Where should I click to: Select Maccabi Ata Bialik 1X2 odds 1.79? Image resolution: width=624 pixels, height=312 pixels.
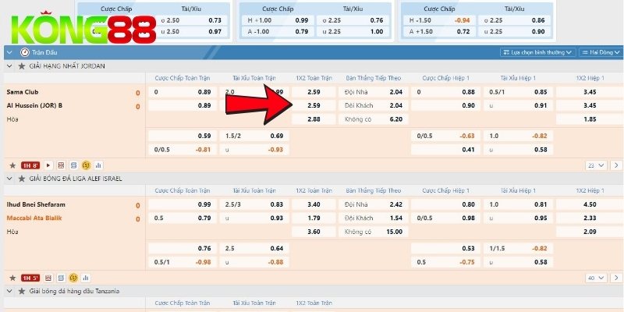click(314, 218)
